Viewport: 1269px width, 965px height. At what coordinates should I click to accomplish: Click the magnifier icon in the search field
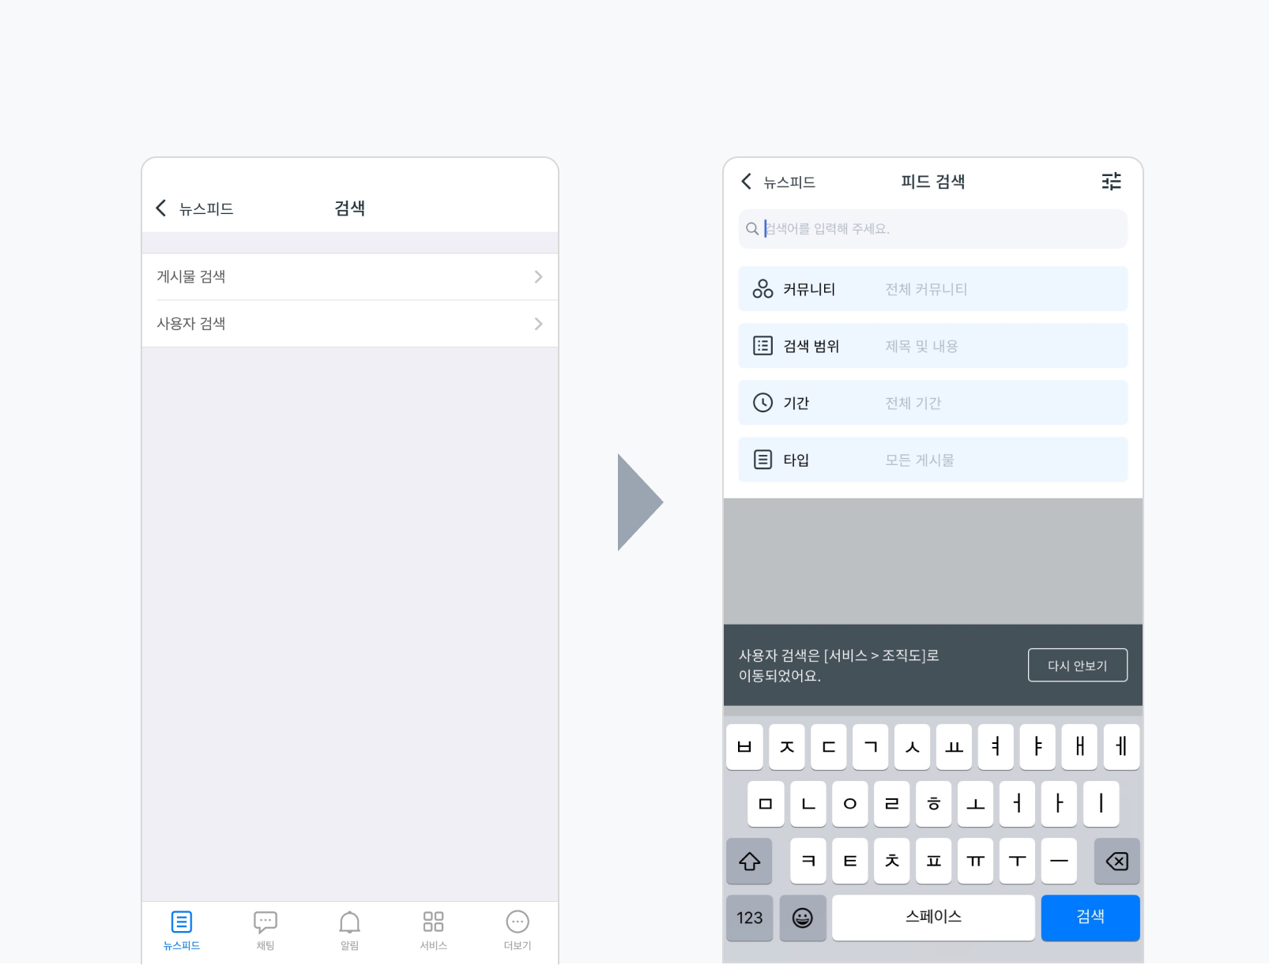pos(752,229)
